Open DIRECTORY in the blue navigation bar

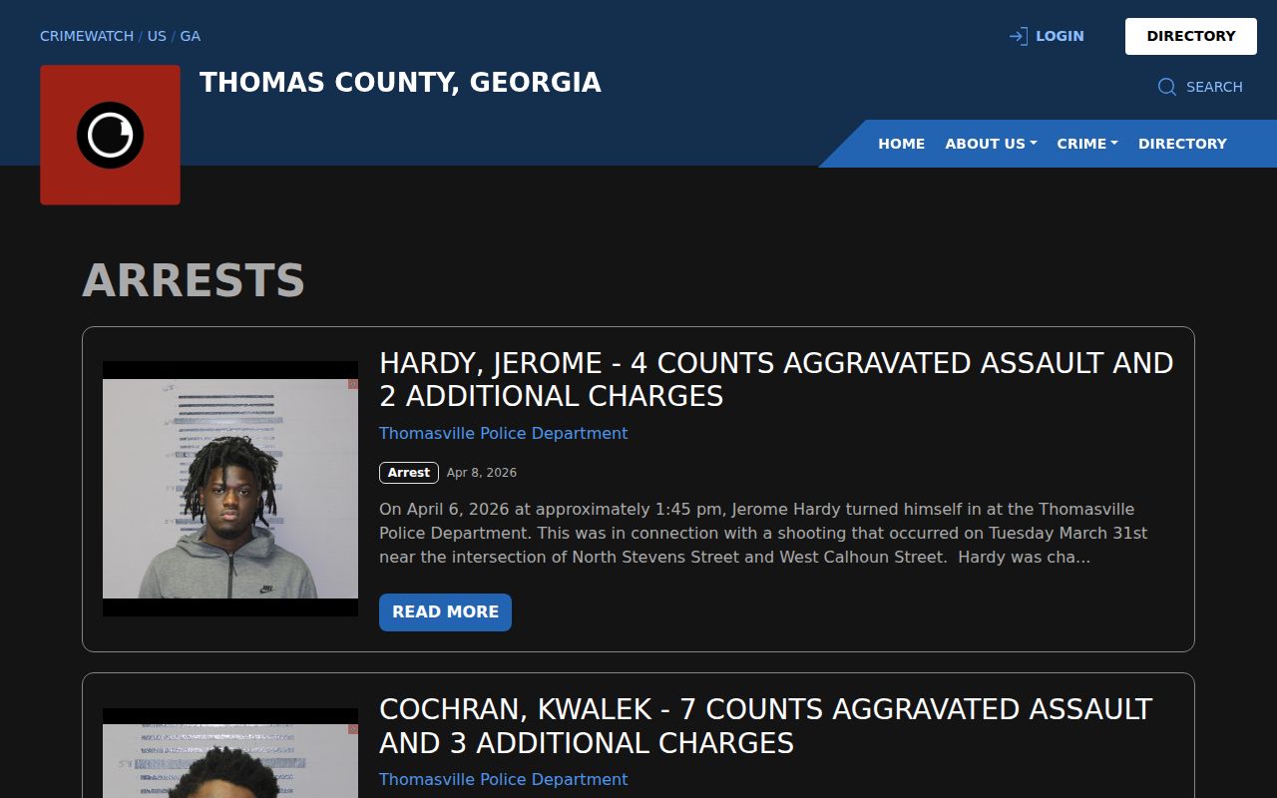pyautogui.click(x=1182, y=144)
